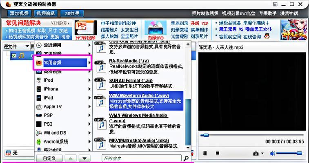
Task: Open 视频刻录dvd光盘 link
Action: click(x=239, y=13)
